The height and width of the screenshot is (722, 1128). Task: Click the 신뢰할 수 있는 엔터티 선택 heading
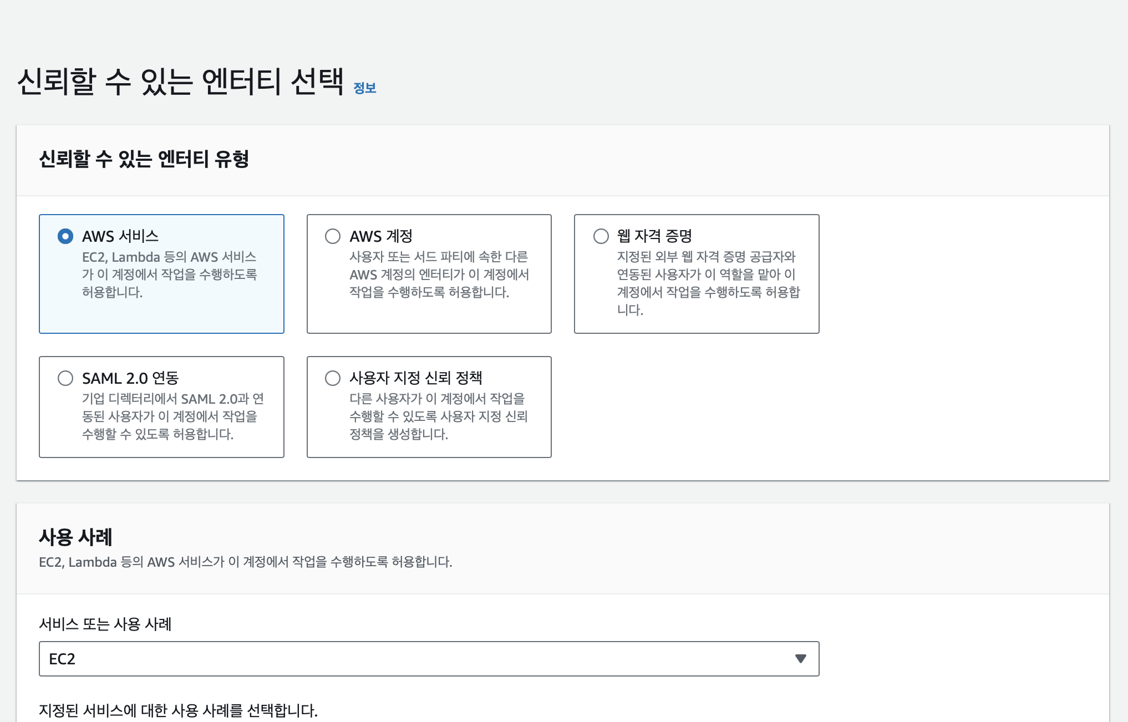coord(180,82)
